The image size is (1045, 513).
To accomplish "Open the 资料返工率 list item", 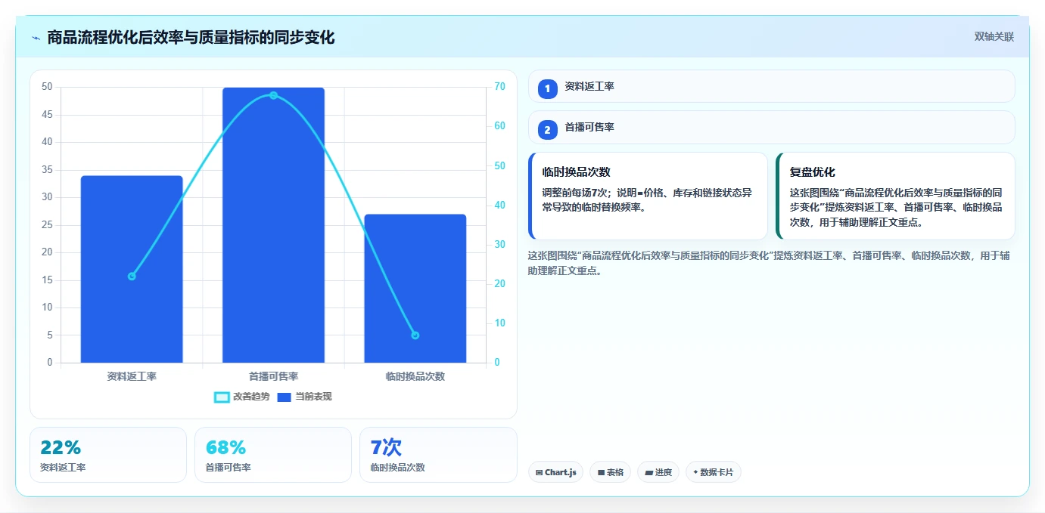I will pyautogui.click(x=771, y=86).
